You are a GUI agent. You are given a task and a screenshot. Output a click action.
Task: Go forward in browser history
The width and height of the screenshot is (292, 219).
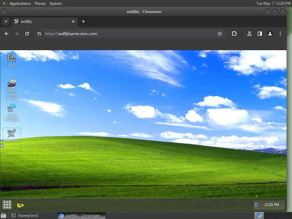point(17,34)
